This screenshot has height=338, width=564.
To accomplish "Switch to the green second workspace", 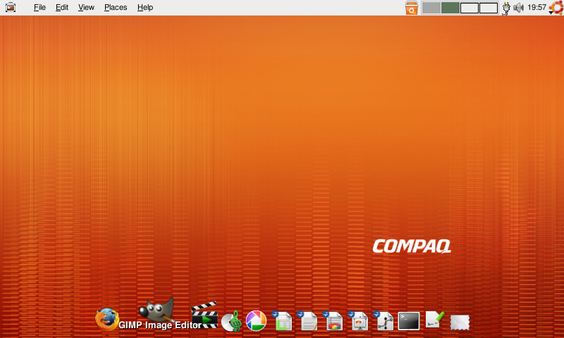I will pos(450,8).
